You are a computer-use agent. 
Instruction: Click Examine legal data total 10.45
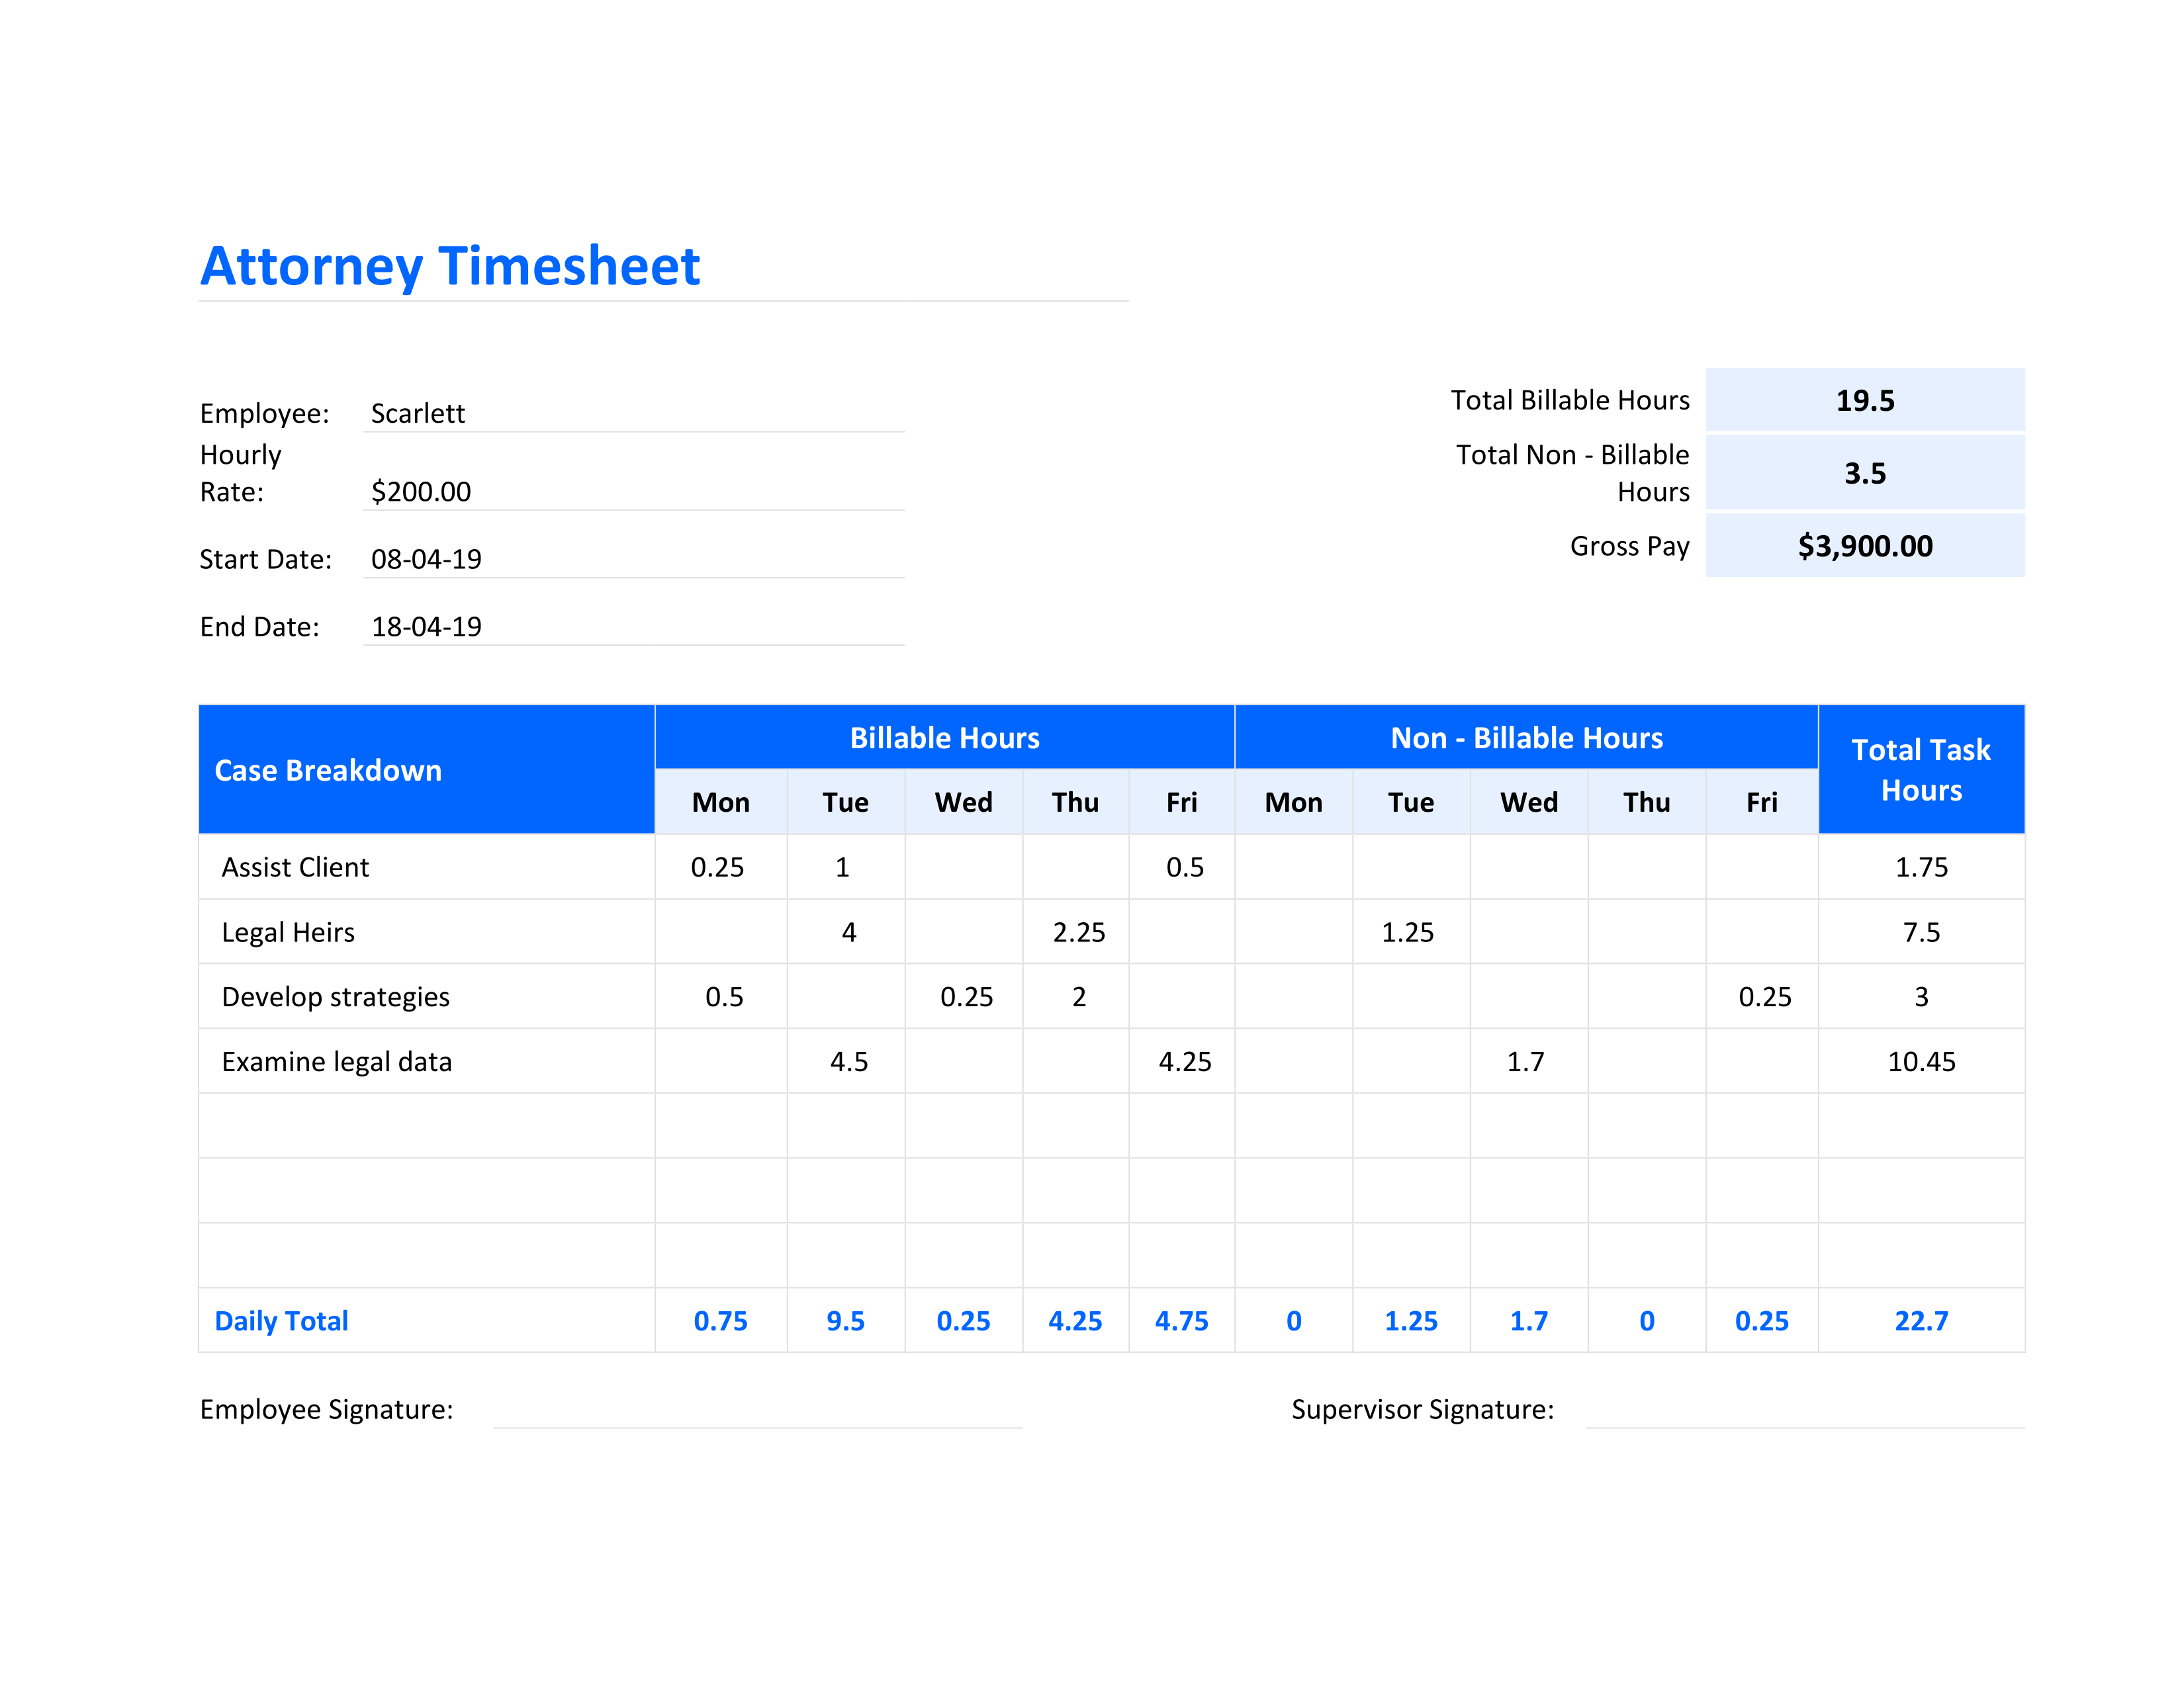tap(1921, 1061)
